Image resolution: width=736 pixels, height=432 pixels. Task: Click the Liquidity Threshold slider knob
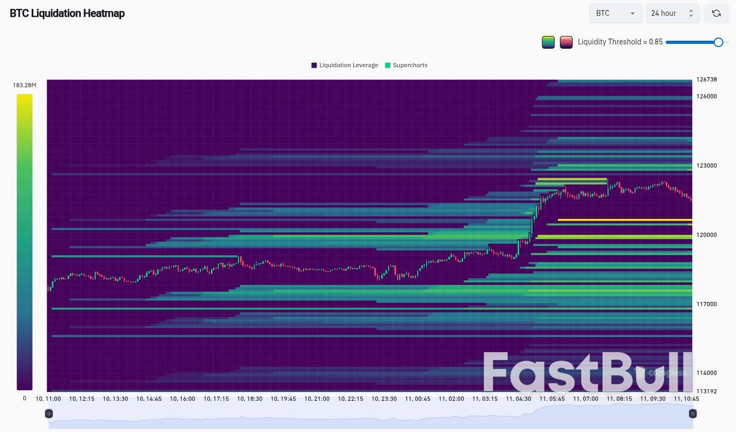tap(719, 42)
